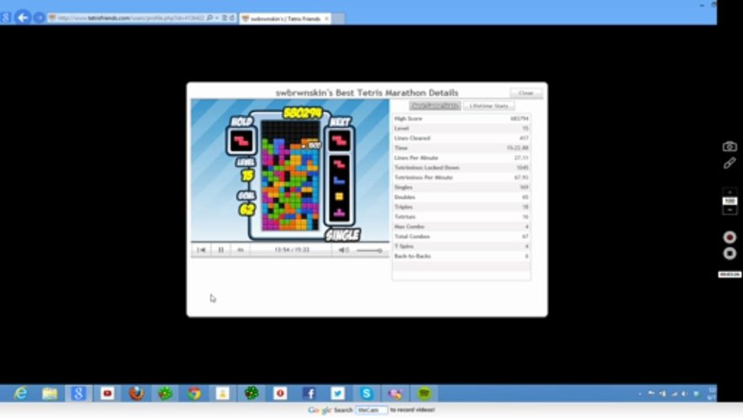
Task: Click the Tetriminos Per Minute row
Action: 461,178
